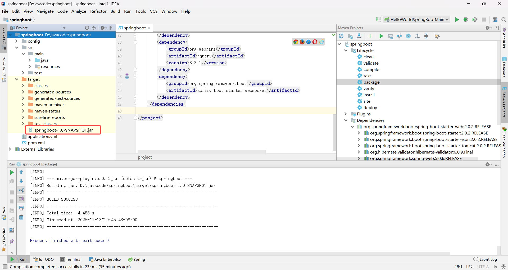This screenshot has width=508, height=270.
Task: Click Collapse All icon in Project panel
Action: (94, 28)
